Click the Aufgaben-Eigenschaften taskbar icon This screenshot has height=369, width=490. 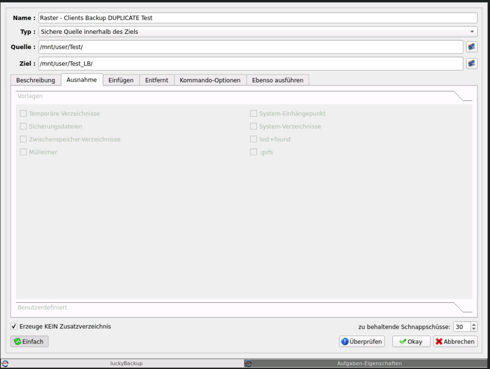(248, 364)
